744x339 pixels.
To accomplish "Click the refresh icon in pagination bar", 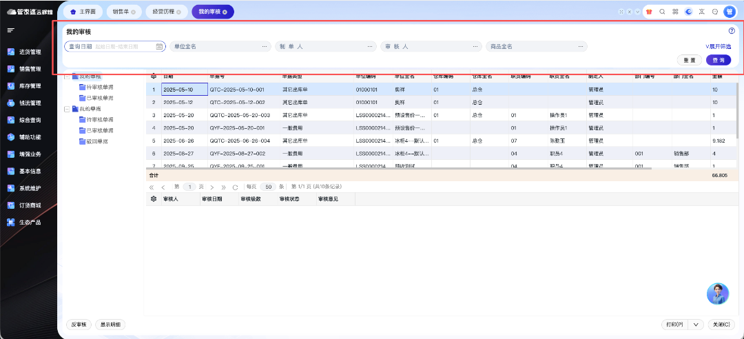I will [235, 187].
